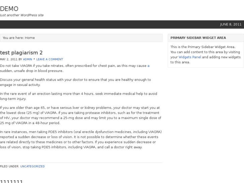
Task: Click the LEAVE A COMMENT link
Action: pos(50,59)
